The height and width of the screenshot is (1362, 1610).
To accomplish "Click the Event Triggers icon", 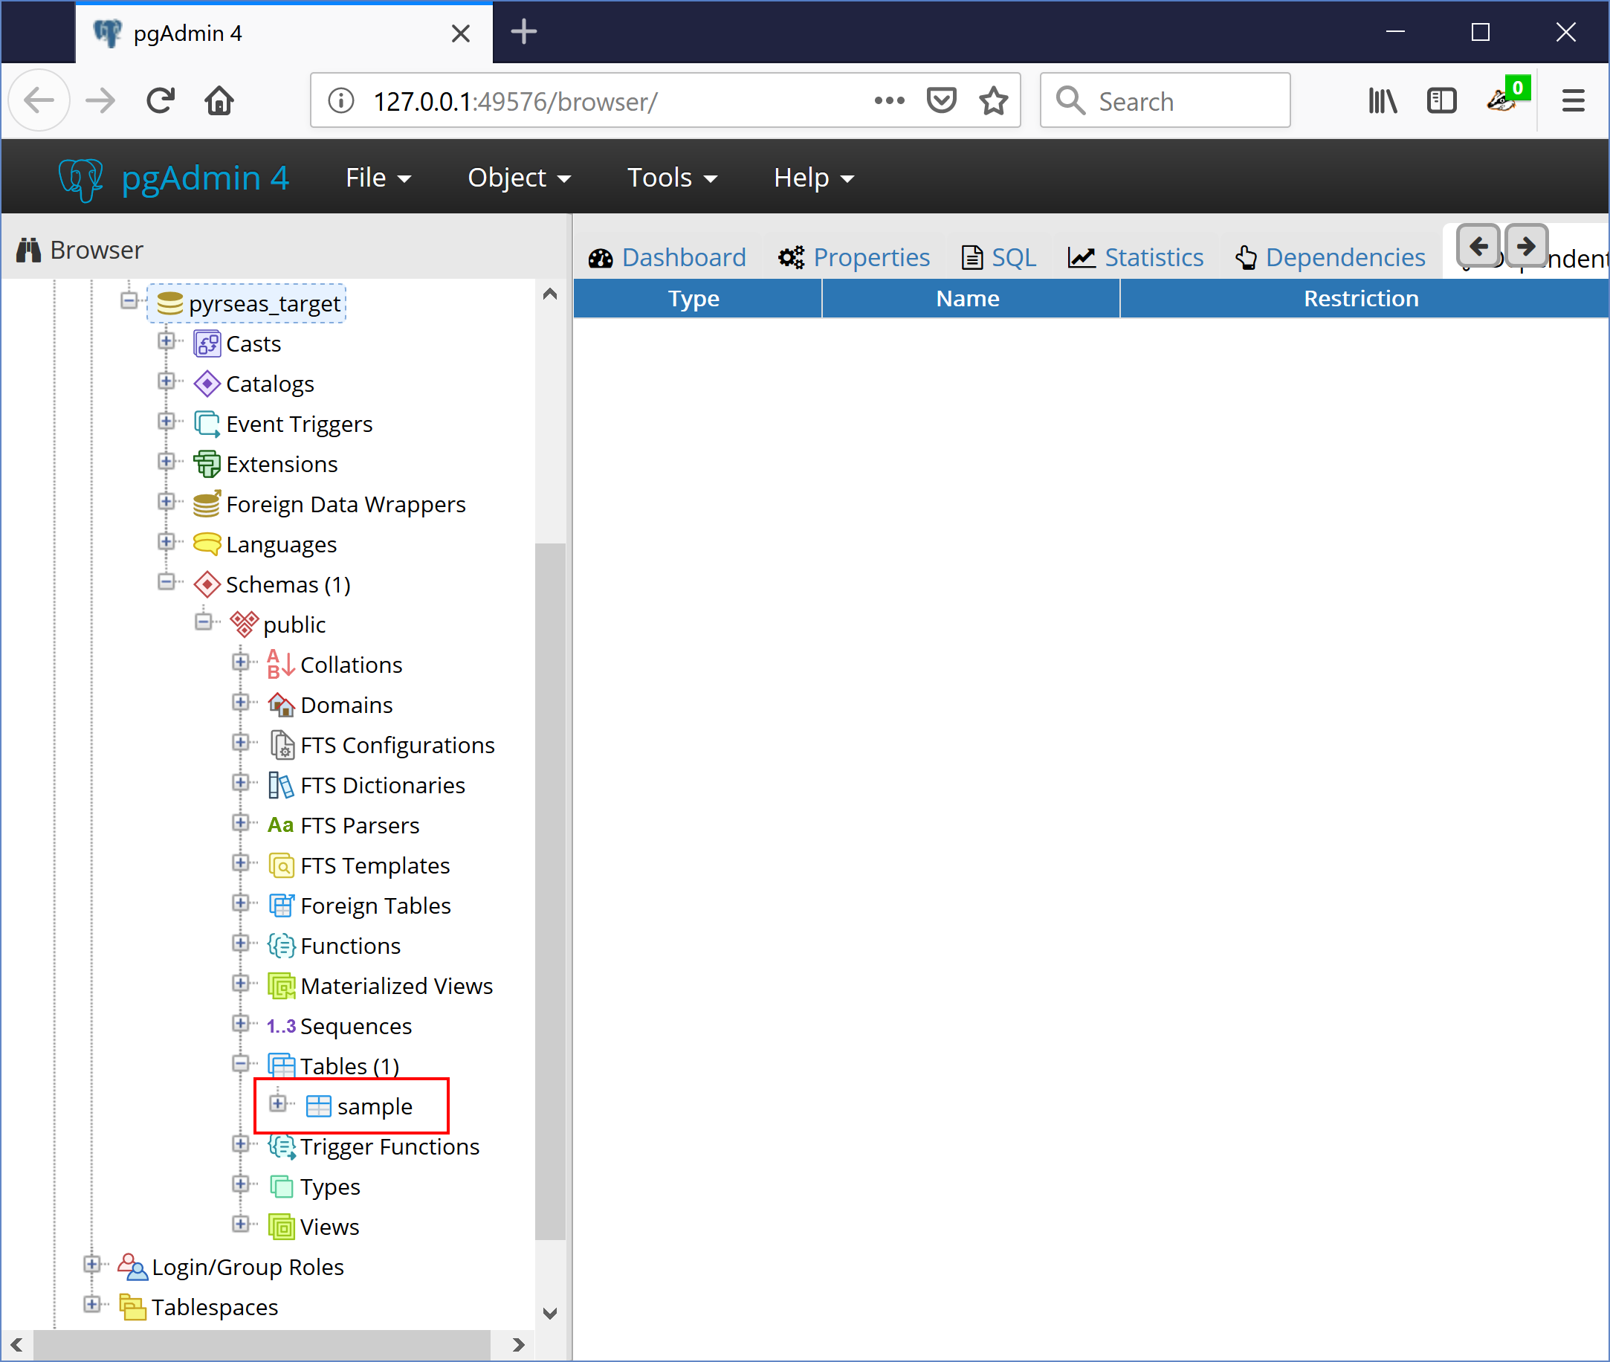I will [207, 424].
